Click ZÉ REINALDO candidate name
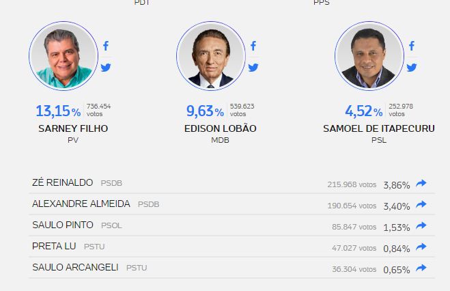Viewport: 450px width, 291px height. pyautogui.click(x=64, y=183)
